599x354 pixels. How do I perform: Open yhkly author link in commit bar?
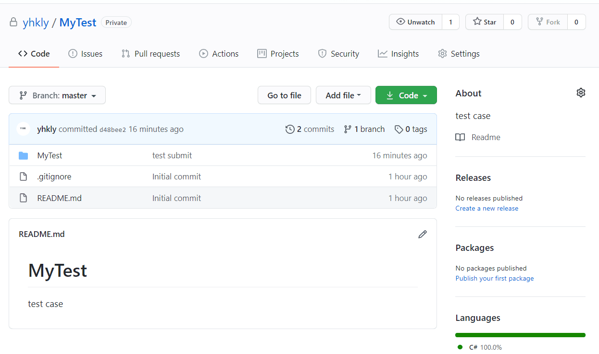47,129
